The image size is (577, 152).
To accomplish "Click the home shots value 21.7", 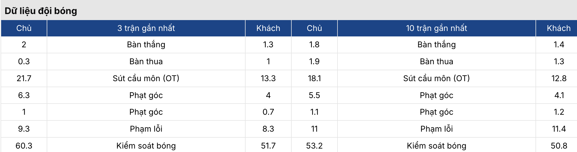I will (x=24, y=78).
